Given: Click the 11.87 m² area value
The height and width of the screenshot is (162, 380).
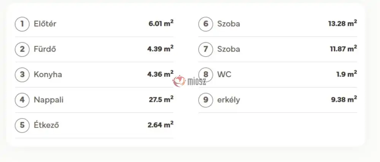Looking at the screenshot, I should 343,48.
